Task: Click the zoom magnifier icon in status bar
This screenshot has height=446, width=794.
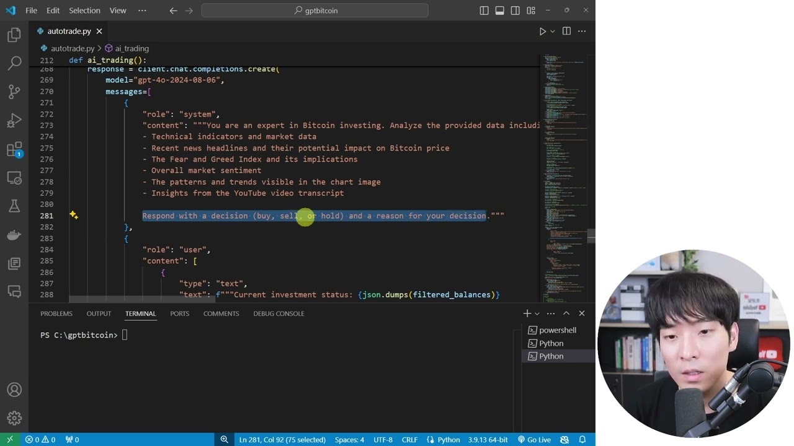Action: 225,439
